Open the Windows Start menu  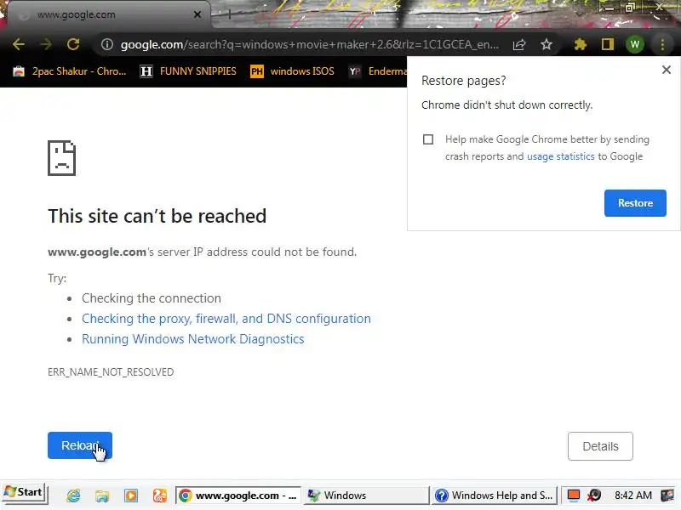[24, 493]
